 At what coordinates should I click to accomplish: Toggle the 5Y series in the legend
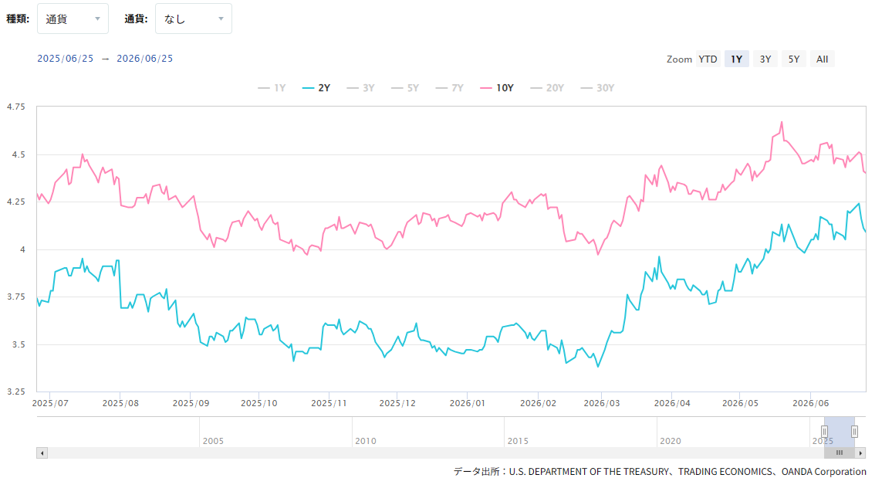[405, 88]
